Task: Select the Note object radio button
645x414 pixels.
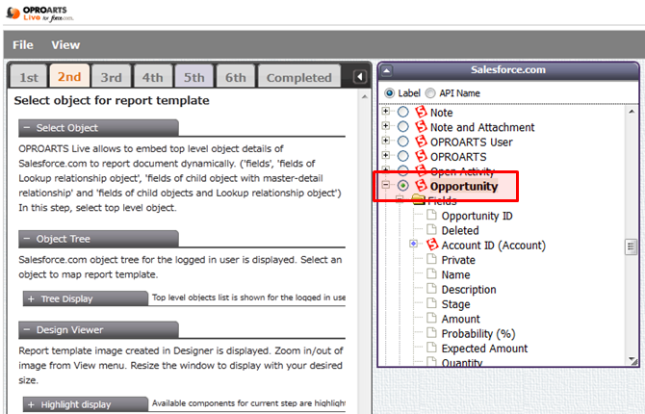Action: 403,112
